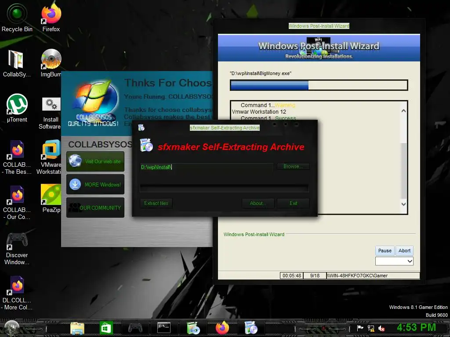Click the BigMoney.exe install progress bar
450x337 pixels.
(x=319, y=85)
